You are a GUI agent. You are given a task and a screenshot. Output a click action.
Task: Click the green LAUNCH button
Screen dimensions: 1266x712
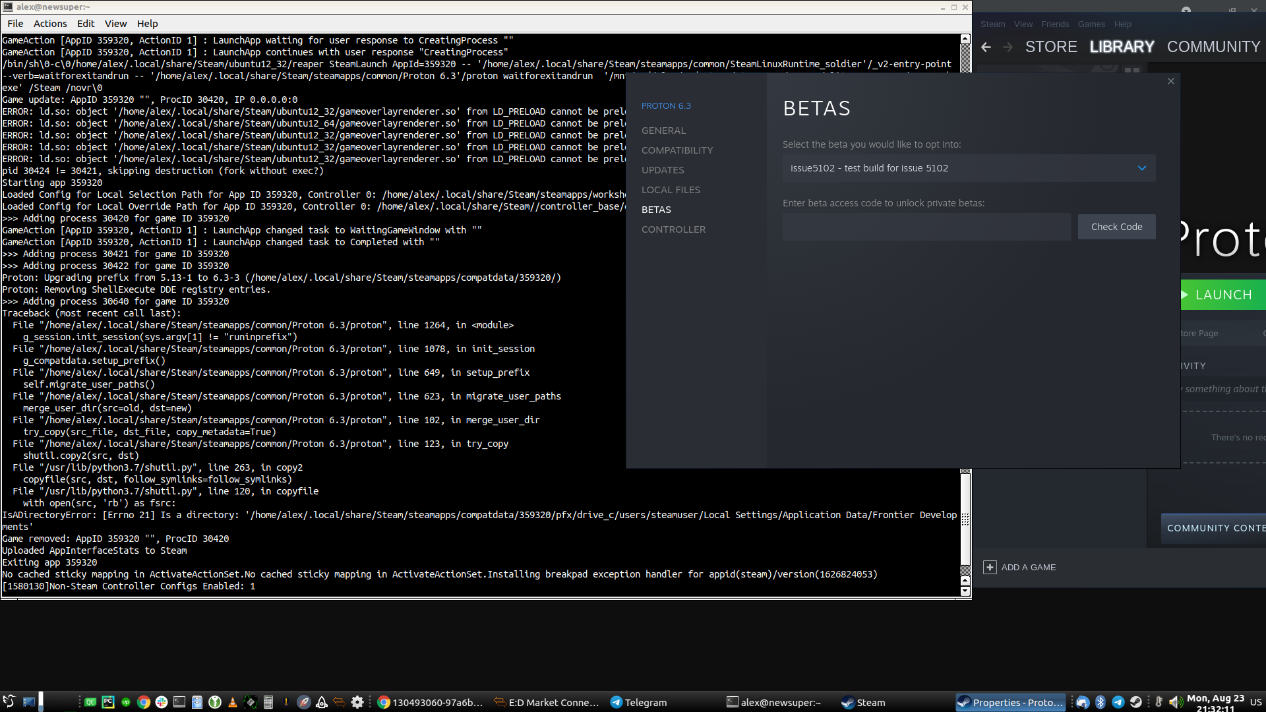pos(1222,295)
